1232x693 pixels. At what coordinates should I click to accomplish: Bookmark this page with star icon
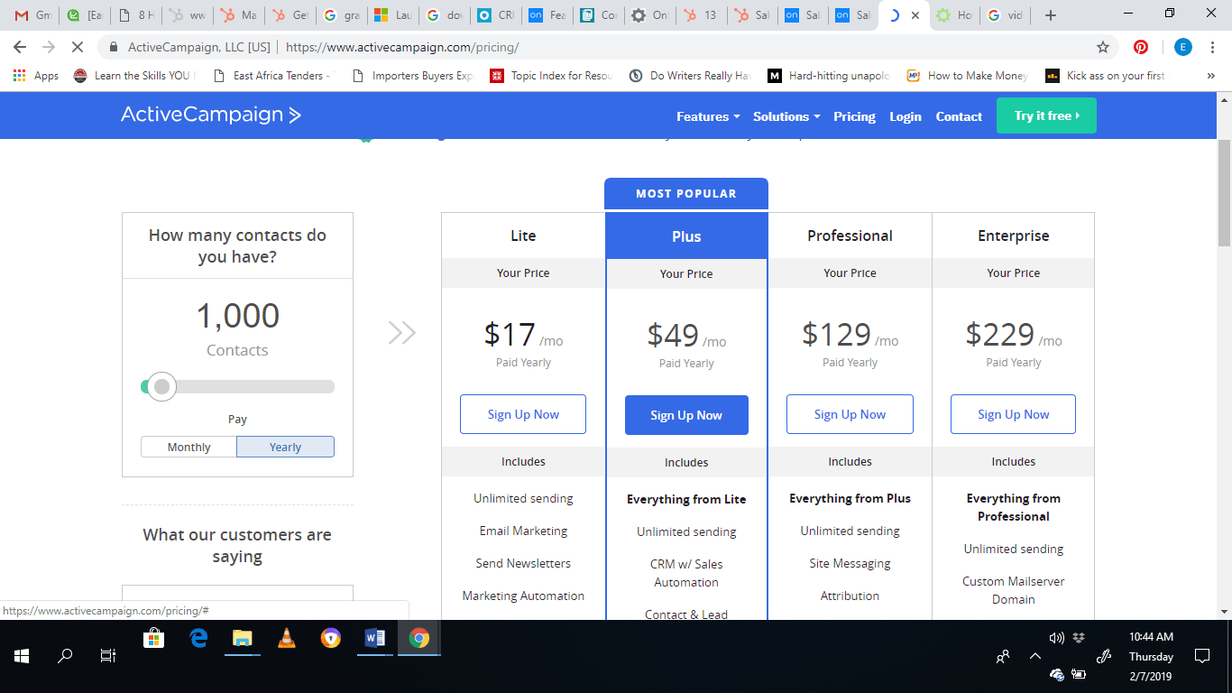coord(1102,47)
